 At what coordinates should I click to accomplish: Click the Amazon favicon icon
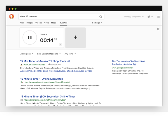(22, 65)
